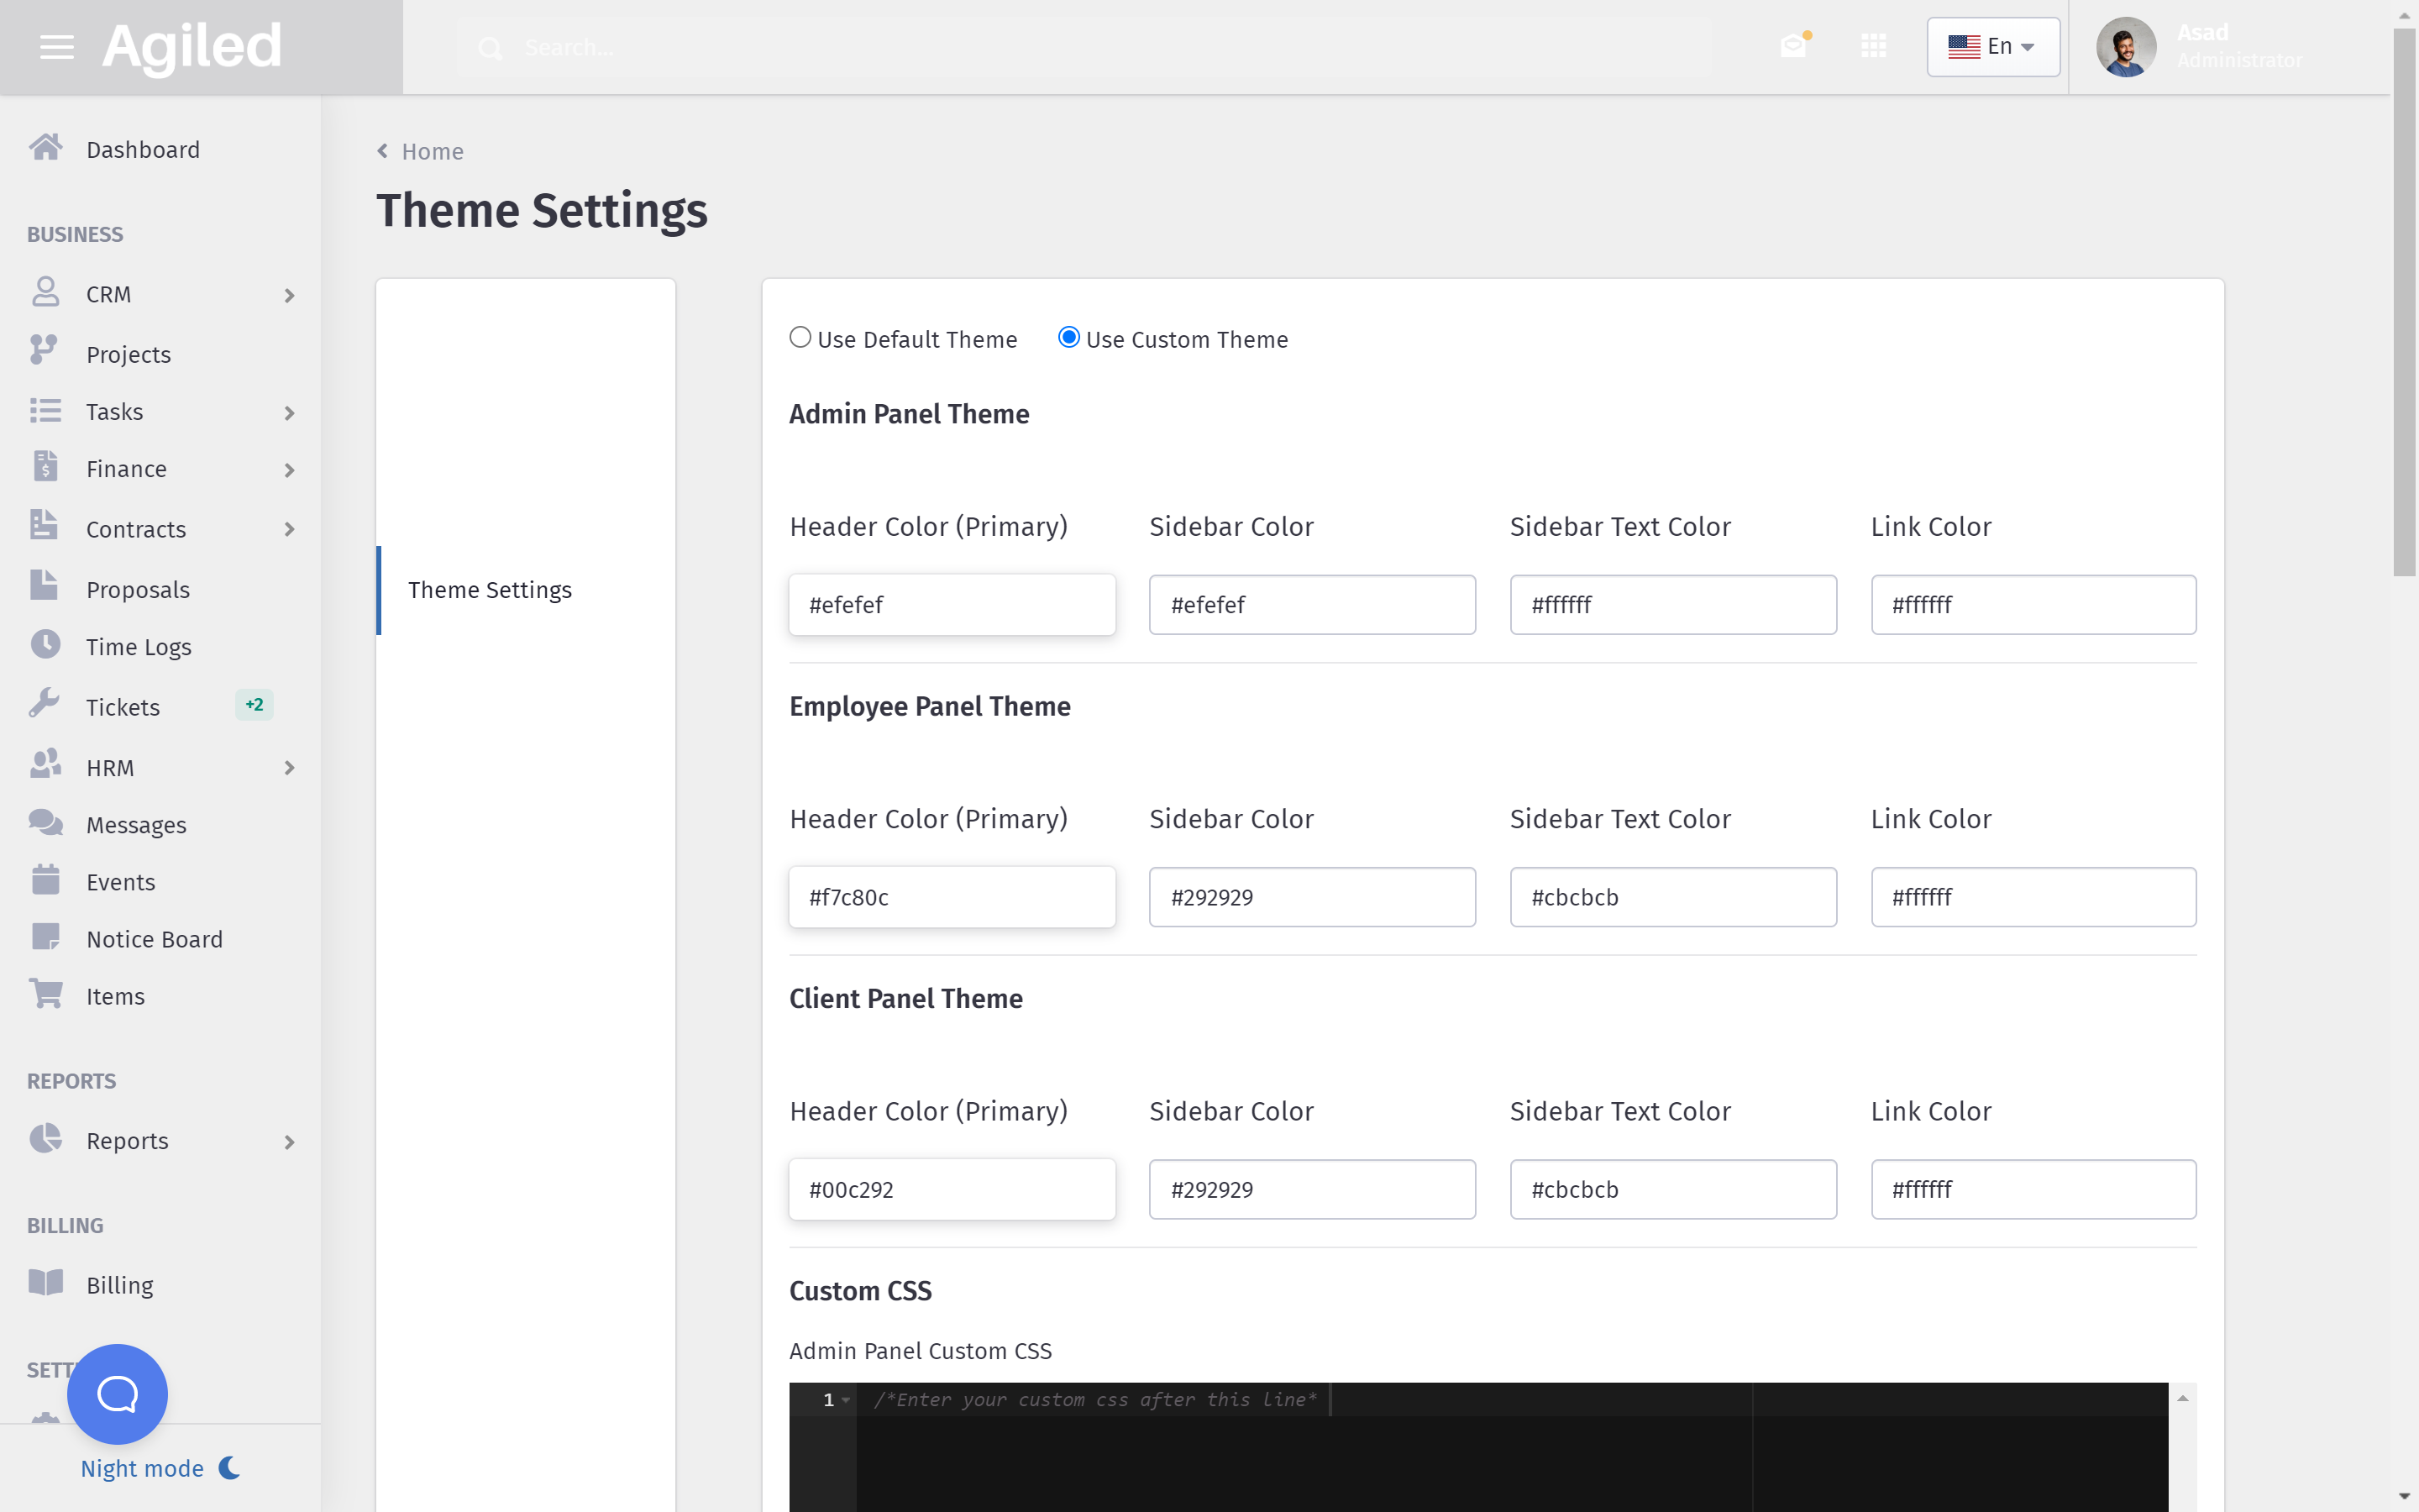Select Use Custom Theme radio button
2419x1512 pixels.
point(1068,338)
